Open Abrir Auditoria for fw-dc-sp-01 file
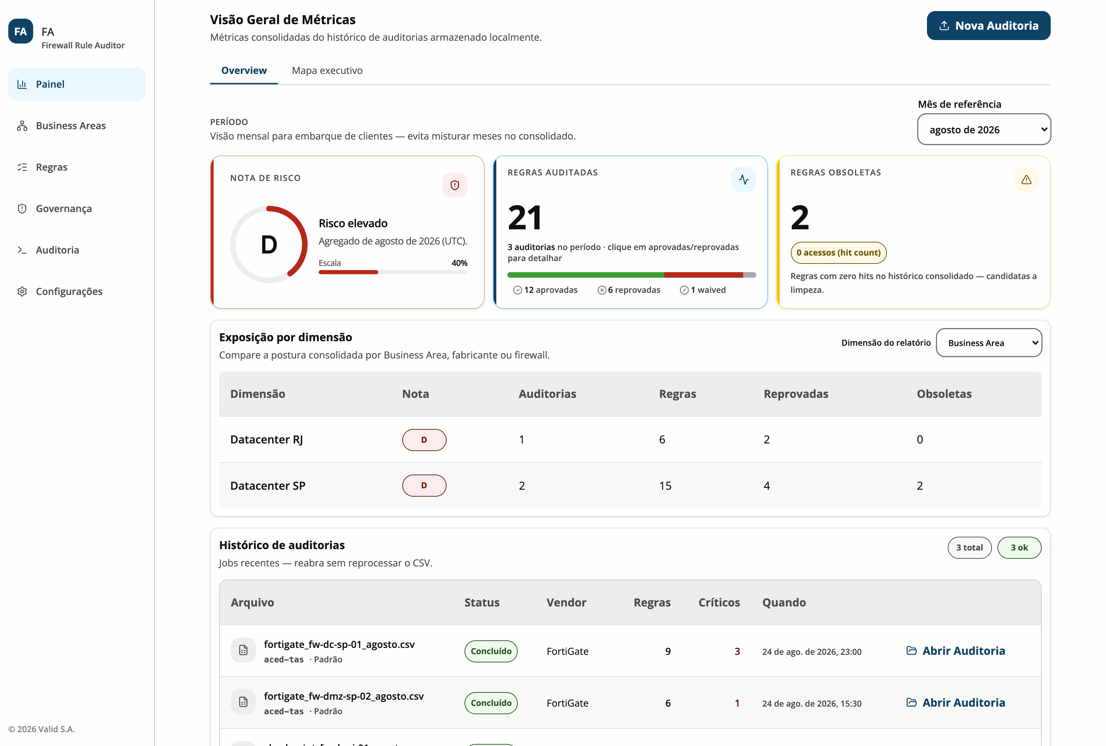The height and width of the screenshot is (746, 1106). [956, 650]
